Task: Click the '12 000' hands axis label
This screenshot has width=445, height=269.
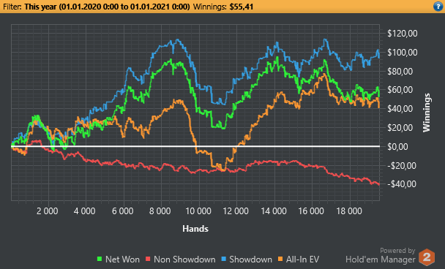Action: [x=236, y=211]
